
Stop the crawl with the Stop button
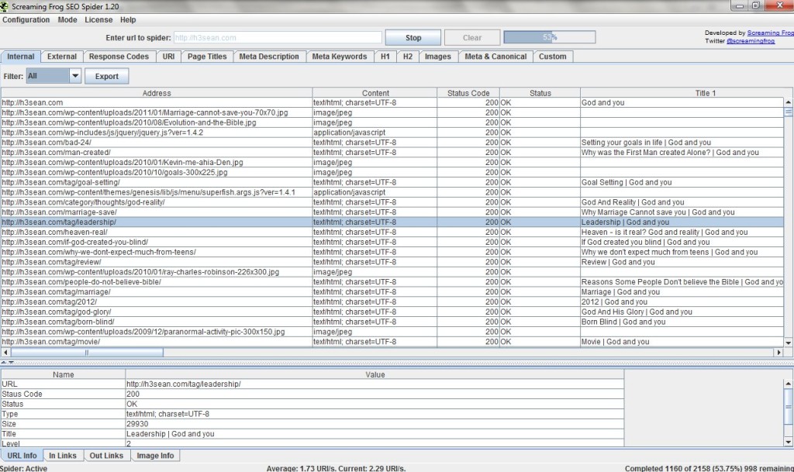tap(413, 37)
